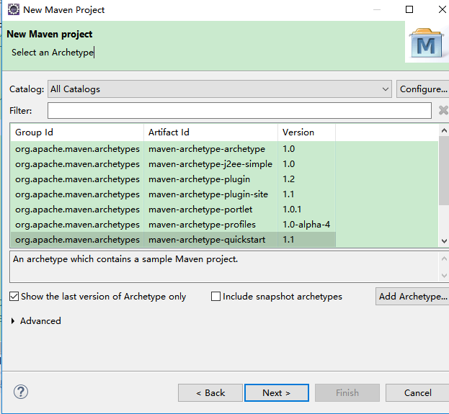The image size is (449, 414).
Task: Close the New Maven Project dialog
Action: (x=443, y=9)
